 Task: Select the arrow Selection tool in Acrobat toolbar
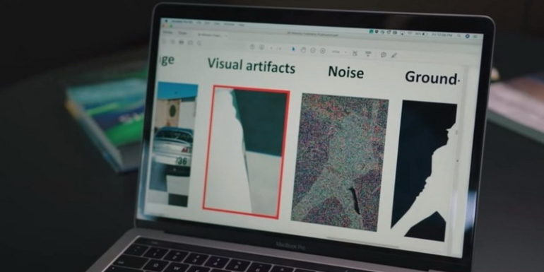tap(293, 49)
